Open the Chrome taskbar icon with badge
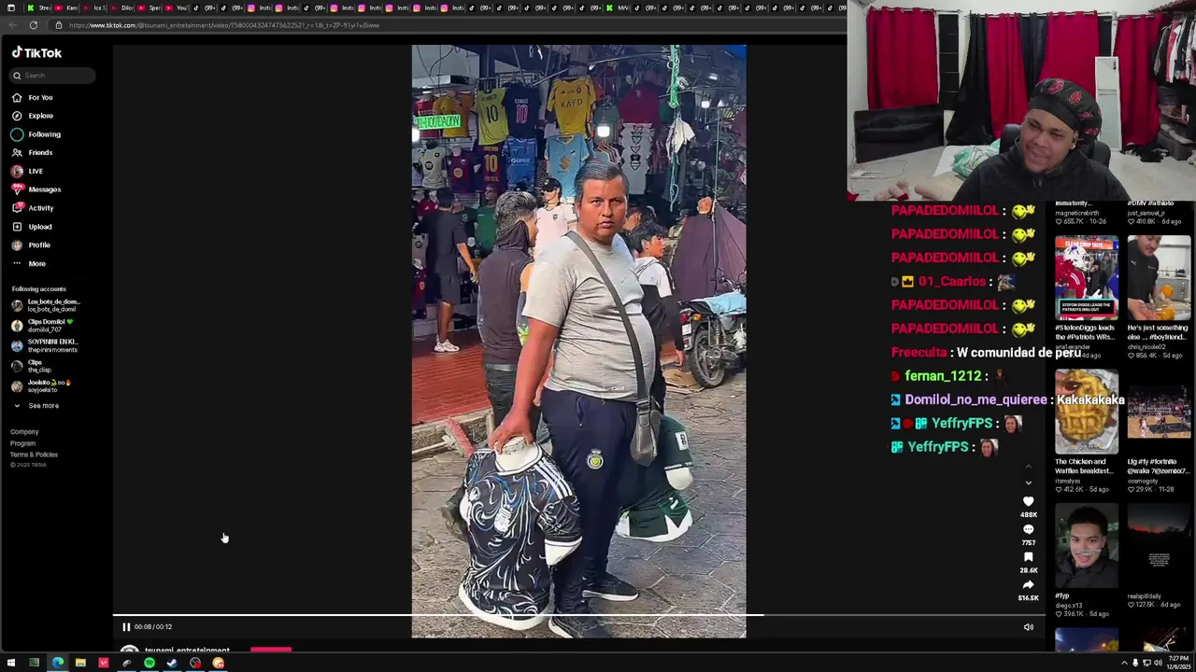The height and width of the screenshot is (672, 1196). 218,664
